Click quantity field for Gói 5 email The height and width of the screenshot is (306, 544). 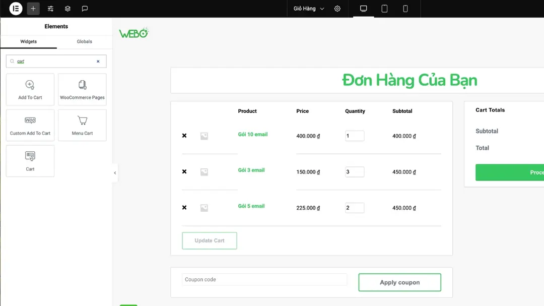pos(355,208)
